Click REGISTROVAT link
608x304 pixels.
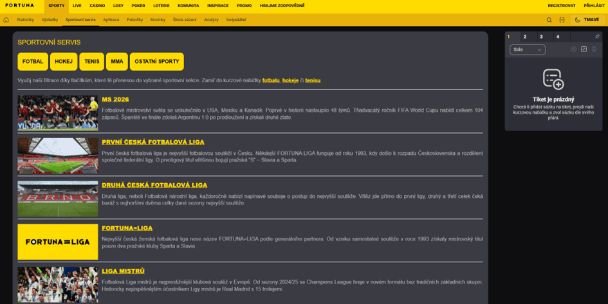click(x=562, y=6)
